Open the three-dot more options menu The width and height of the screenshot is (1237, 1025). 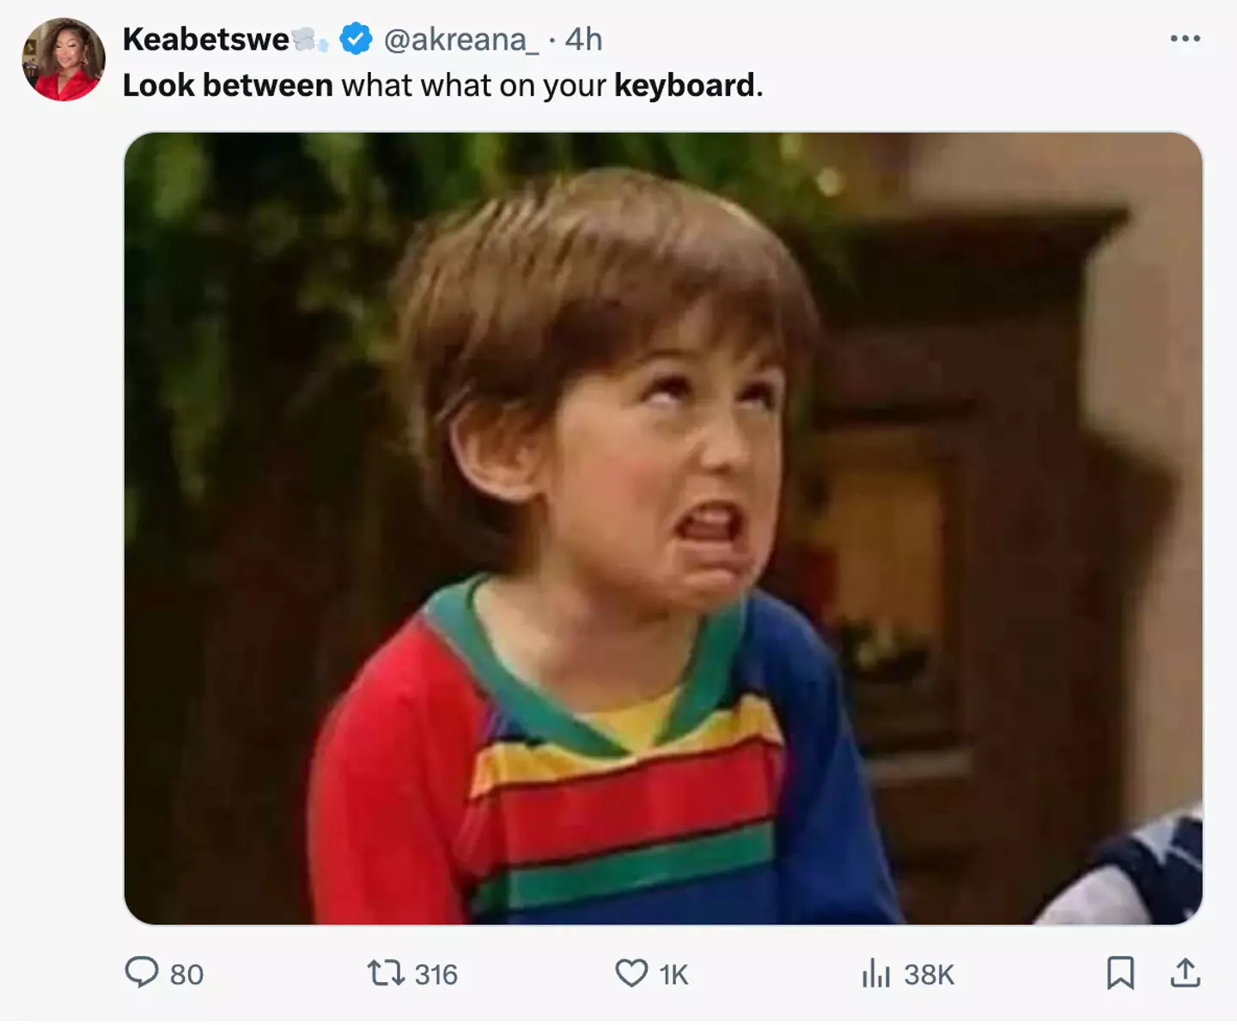pos(1185,39)
